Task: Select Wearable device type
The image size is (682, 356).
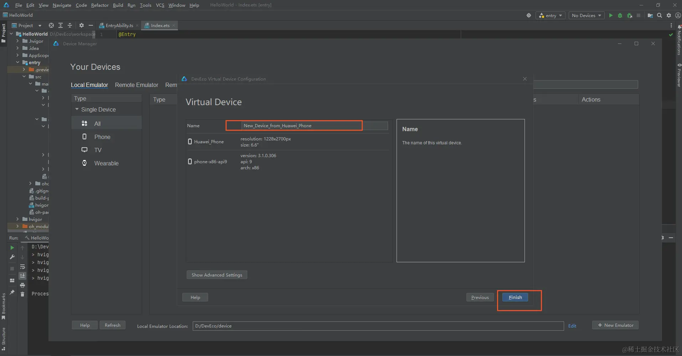Action: coord(107,163)
